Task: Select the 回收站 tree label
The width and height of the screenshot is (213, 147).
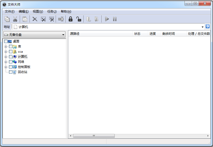Action: click(23, 72)
